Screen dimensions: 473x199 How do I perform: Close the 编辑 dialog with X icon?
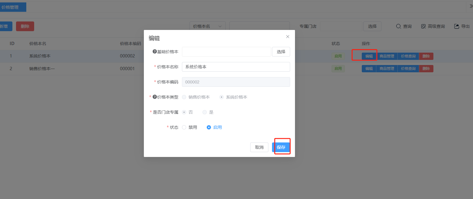287,37
